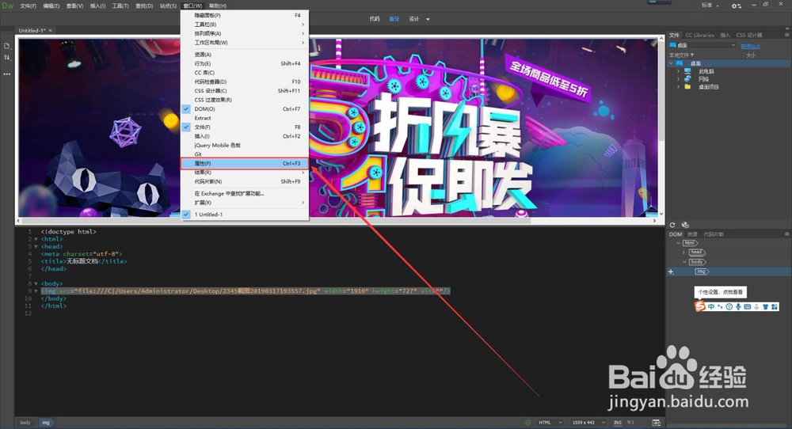This screenshot has height=429, width=792.
Task: Switch Sogou Chinese/English mode with the 中 icon
Action: (x=711, y=306)
